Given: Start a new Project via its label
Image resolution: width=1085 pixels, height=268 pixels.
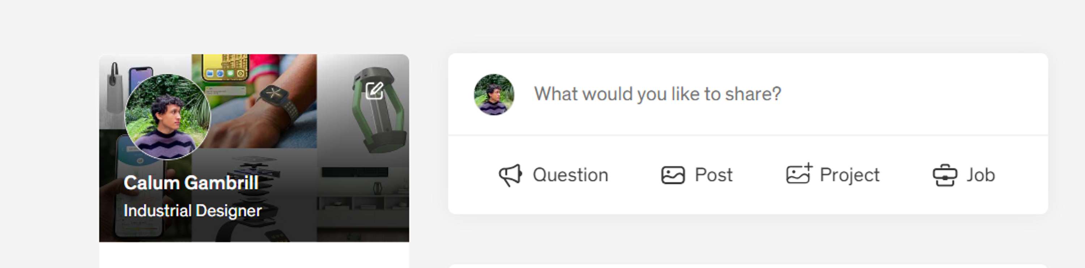Looking at the screenshot, I should (x=850, y=175).
